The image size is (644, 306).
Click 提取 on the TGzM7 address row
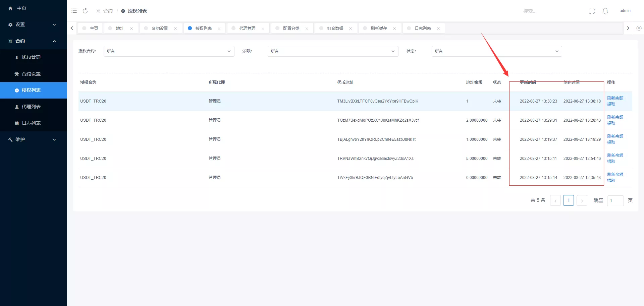pyautogui.click(x=611, y=123)
